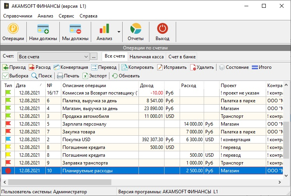Sort by the Дата column header
This screenshot has width=291, height=196.
(30, 86)
